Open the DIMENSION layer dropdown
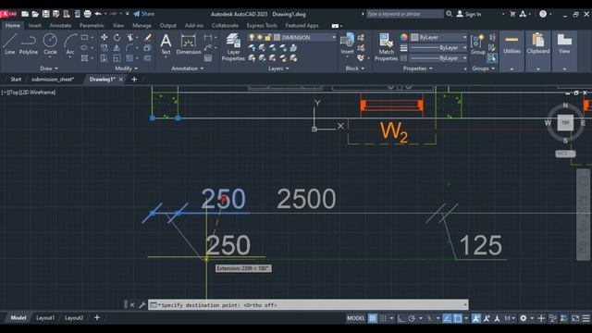Image resolution: width=592 pixels, height=333 pixels. coord(334,37)
